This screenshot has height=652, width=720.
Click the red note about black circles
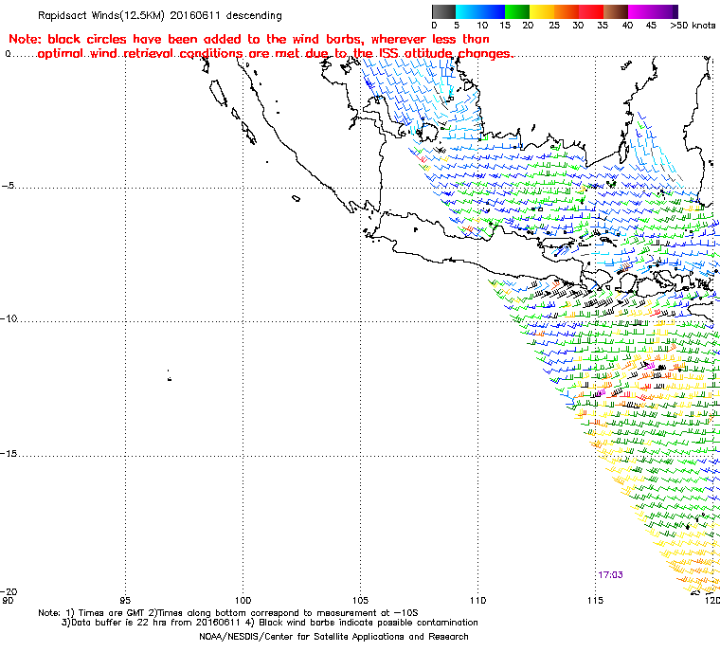pyautogui.click(x=261, y=46)
